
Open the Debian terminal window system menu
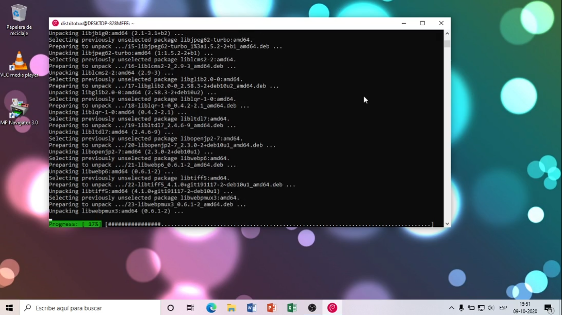point(55,23)
